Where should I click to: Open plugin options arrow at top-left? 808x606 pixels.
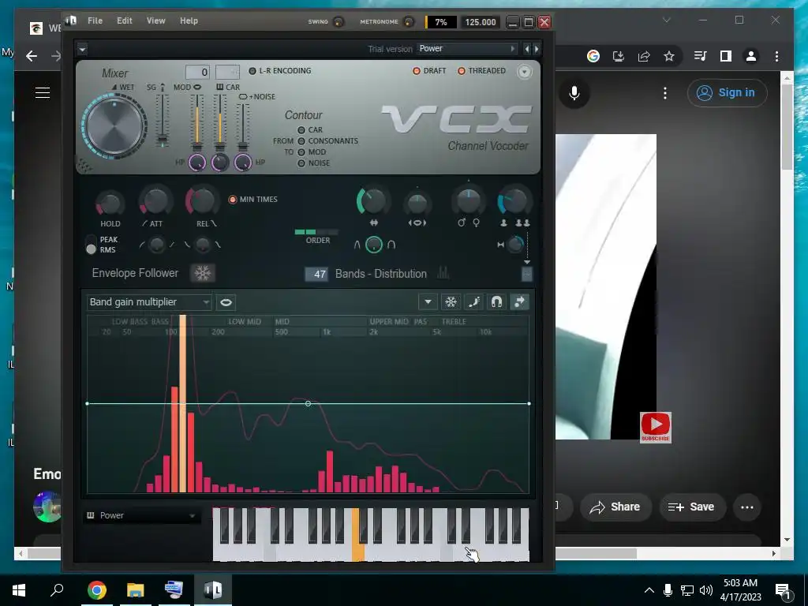[82, 50]
